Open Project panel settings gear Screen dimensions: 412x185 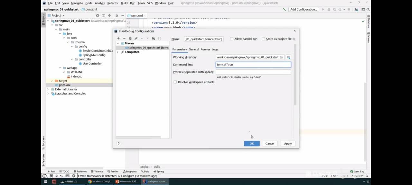[117, 15]
